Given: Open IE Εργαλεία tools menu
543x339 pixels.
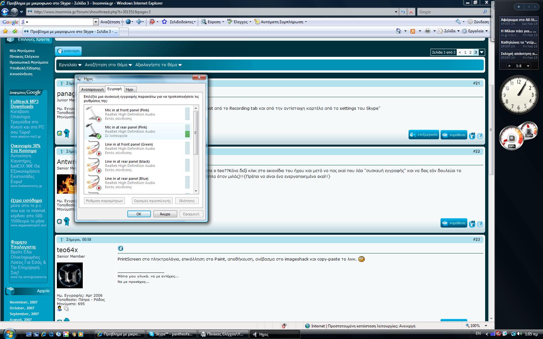Looking at the screenshot, I should (x=474, y=31).
